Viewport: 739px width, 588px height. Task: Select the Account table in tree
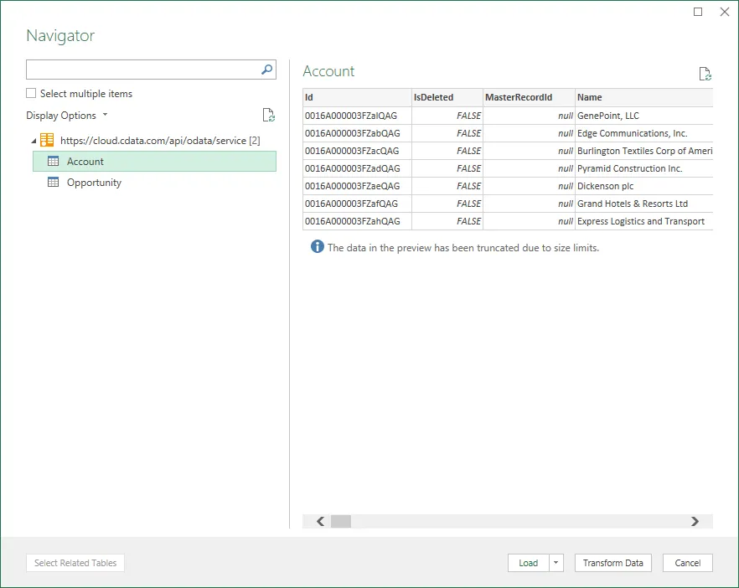tap(85, 162)
